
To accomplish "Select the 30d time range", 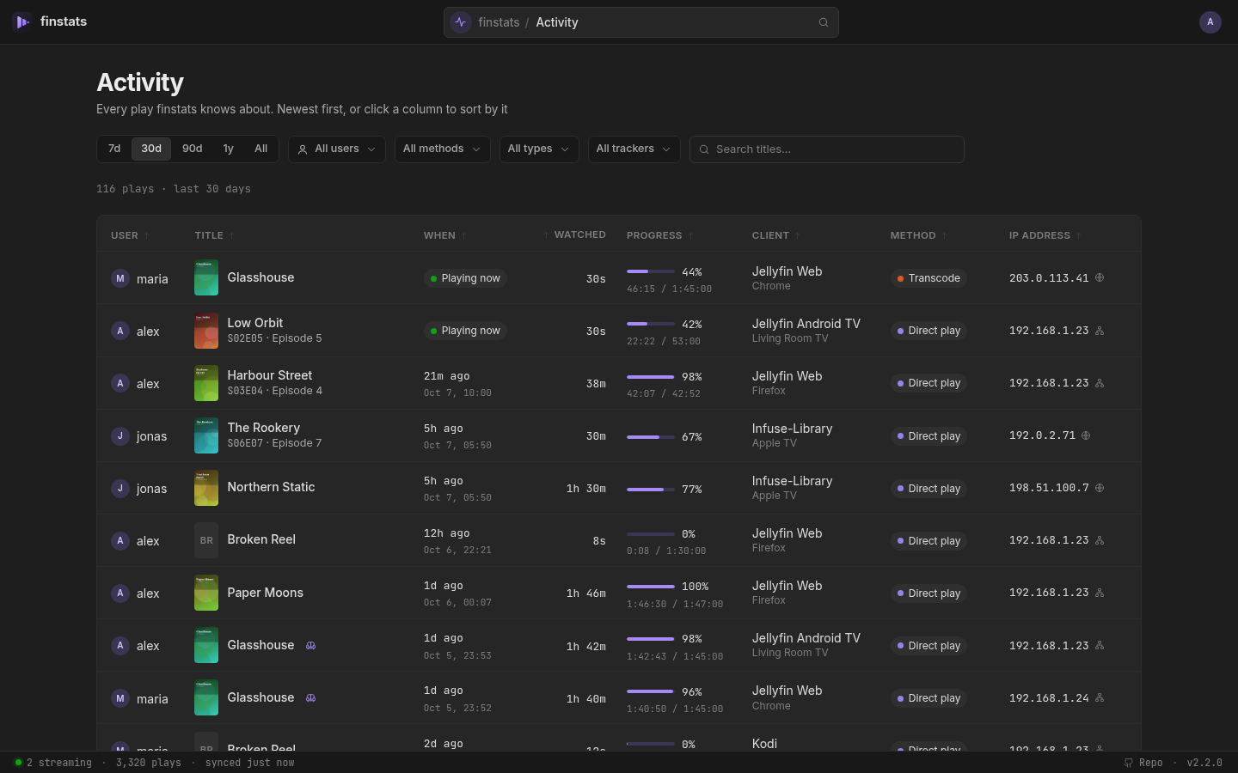I will [151, 149].
